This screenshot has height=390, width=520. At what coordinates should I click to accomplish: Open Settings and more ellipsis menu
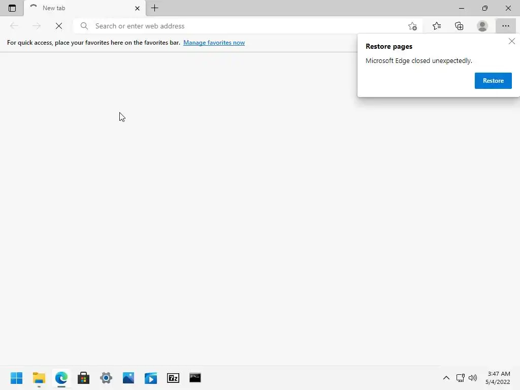(x=505, y=26)
